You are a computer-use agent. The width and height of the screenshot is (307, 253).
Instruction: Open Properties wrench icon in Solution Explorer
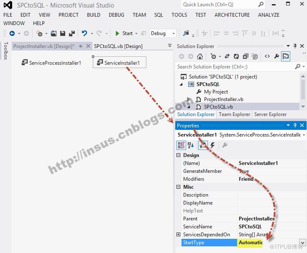(x=276, y=56)
